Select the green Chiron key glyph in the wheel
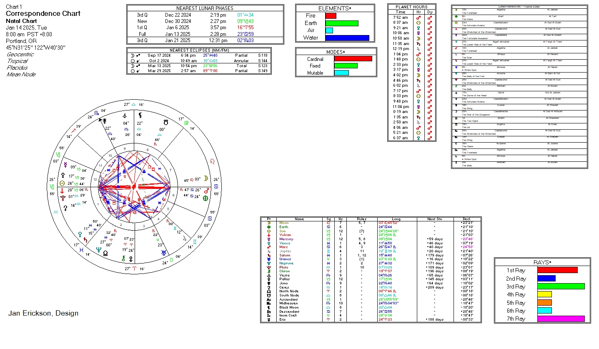This screenshot has width=599, height=349. click(x=123, y=258)
